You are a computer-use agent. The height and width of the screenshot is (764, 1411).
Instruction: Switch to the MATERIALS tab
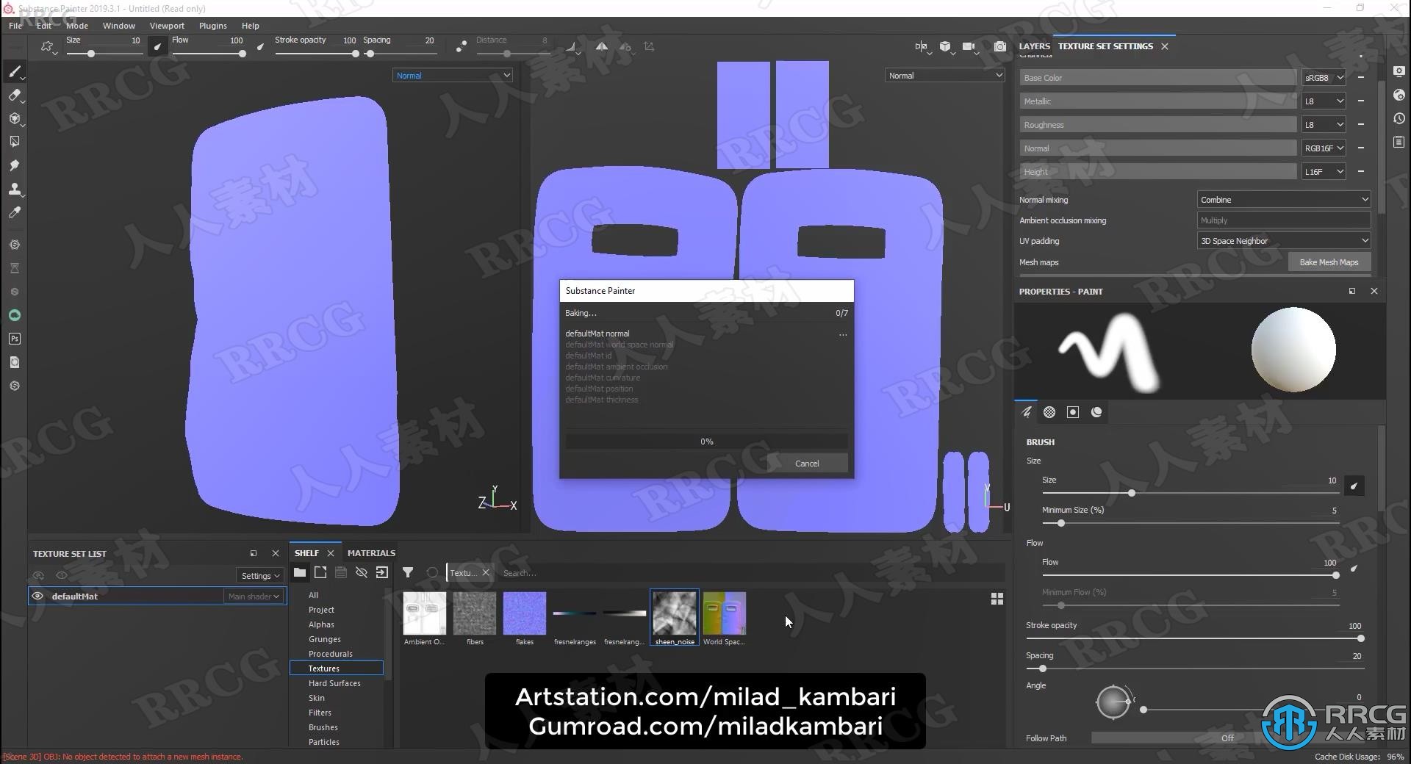pyautogui.click(x=371, y=552)
